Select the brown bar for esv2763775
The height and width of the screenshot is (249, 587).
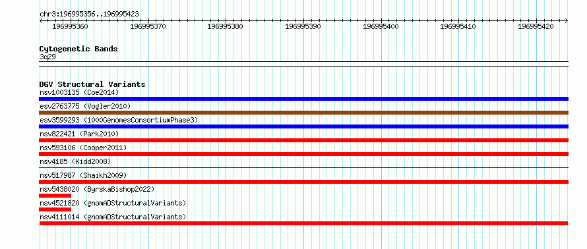[x=303, y=113]
